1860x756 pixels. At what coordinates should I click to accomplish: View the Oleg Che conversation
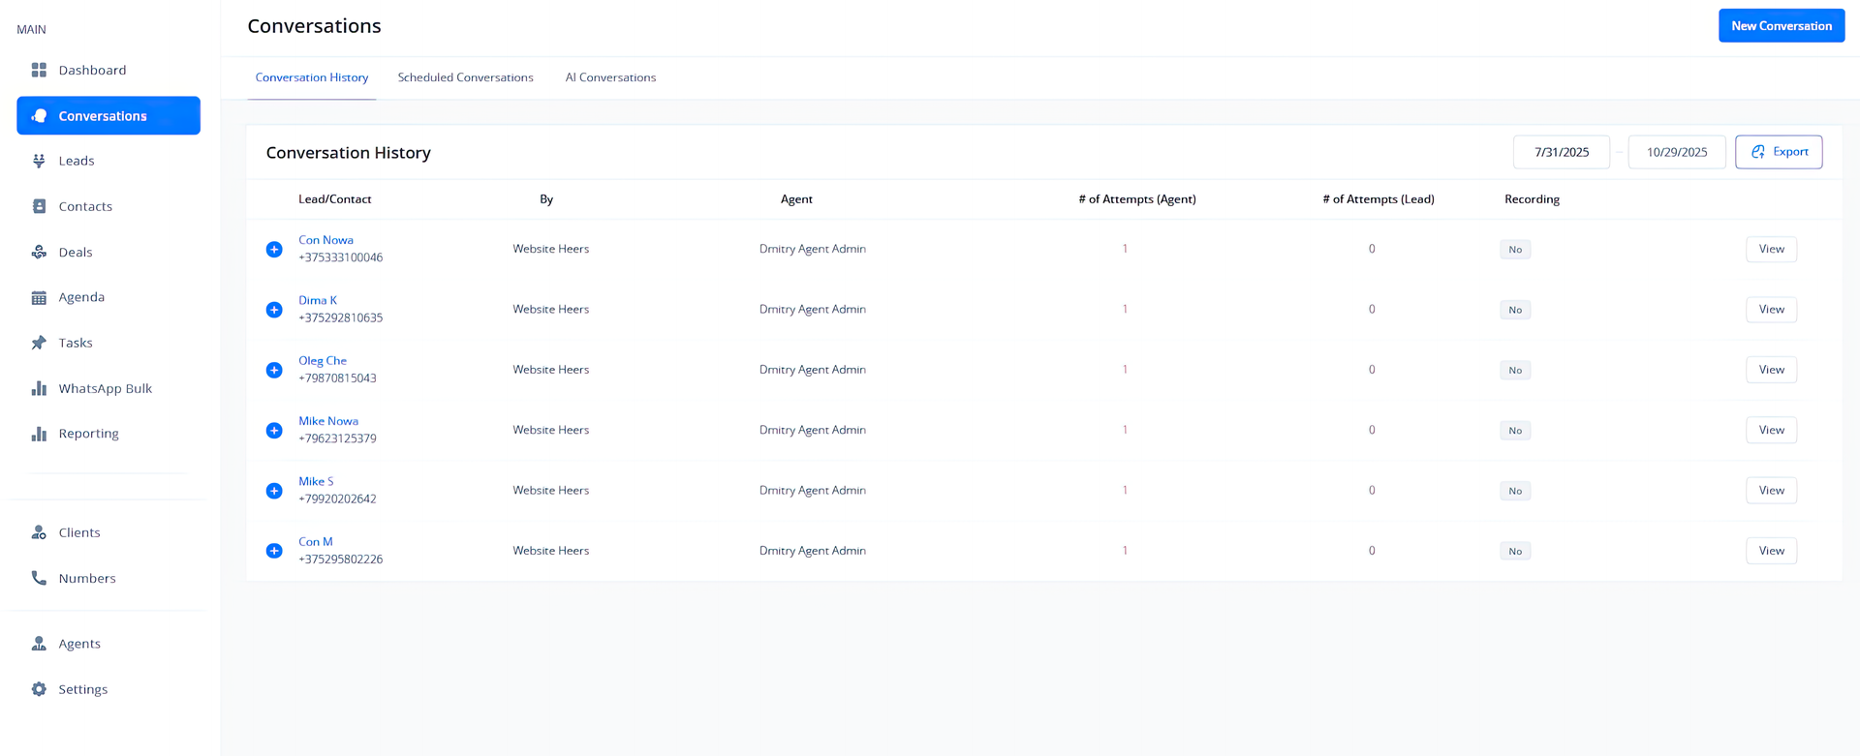coord(1771,370)
